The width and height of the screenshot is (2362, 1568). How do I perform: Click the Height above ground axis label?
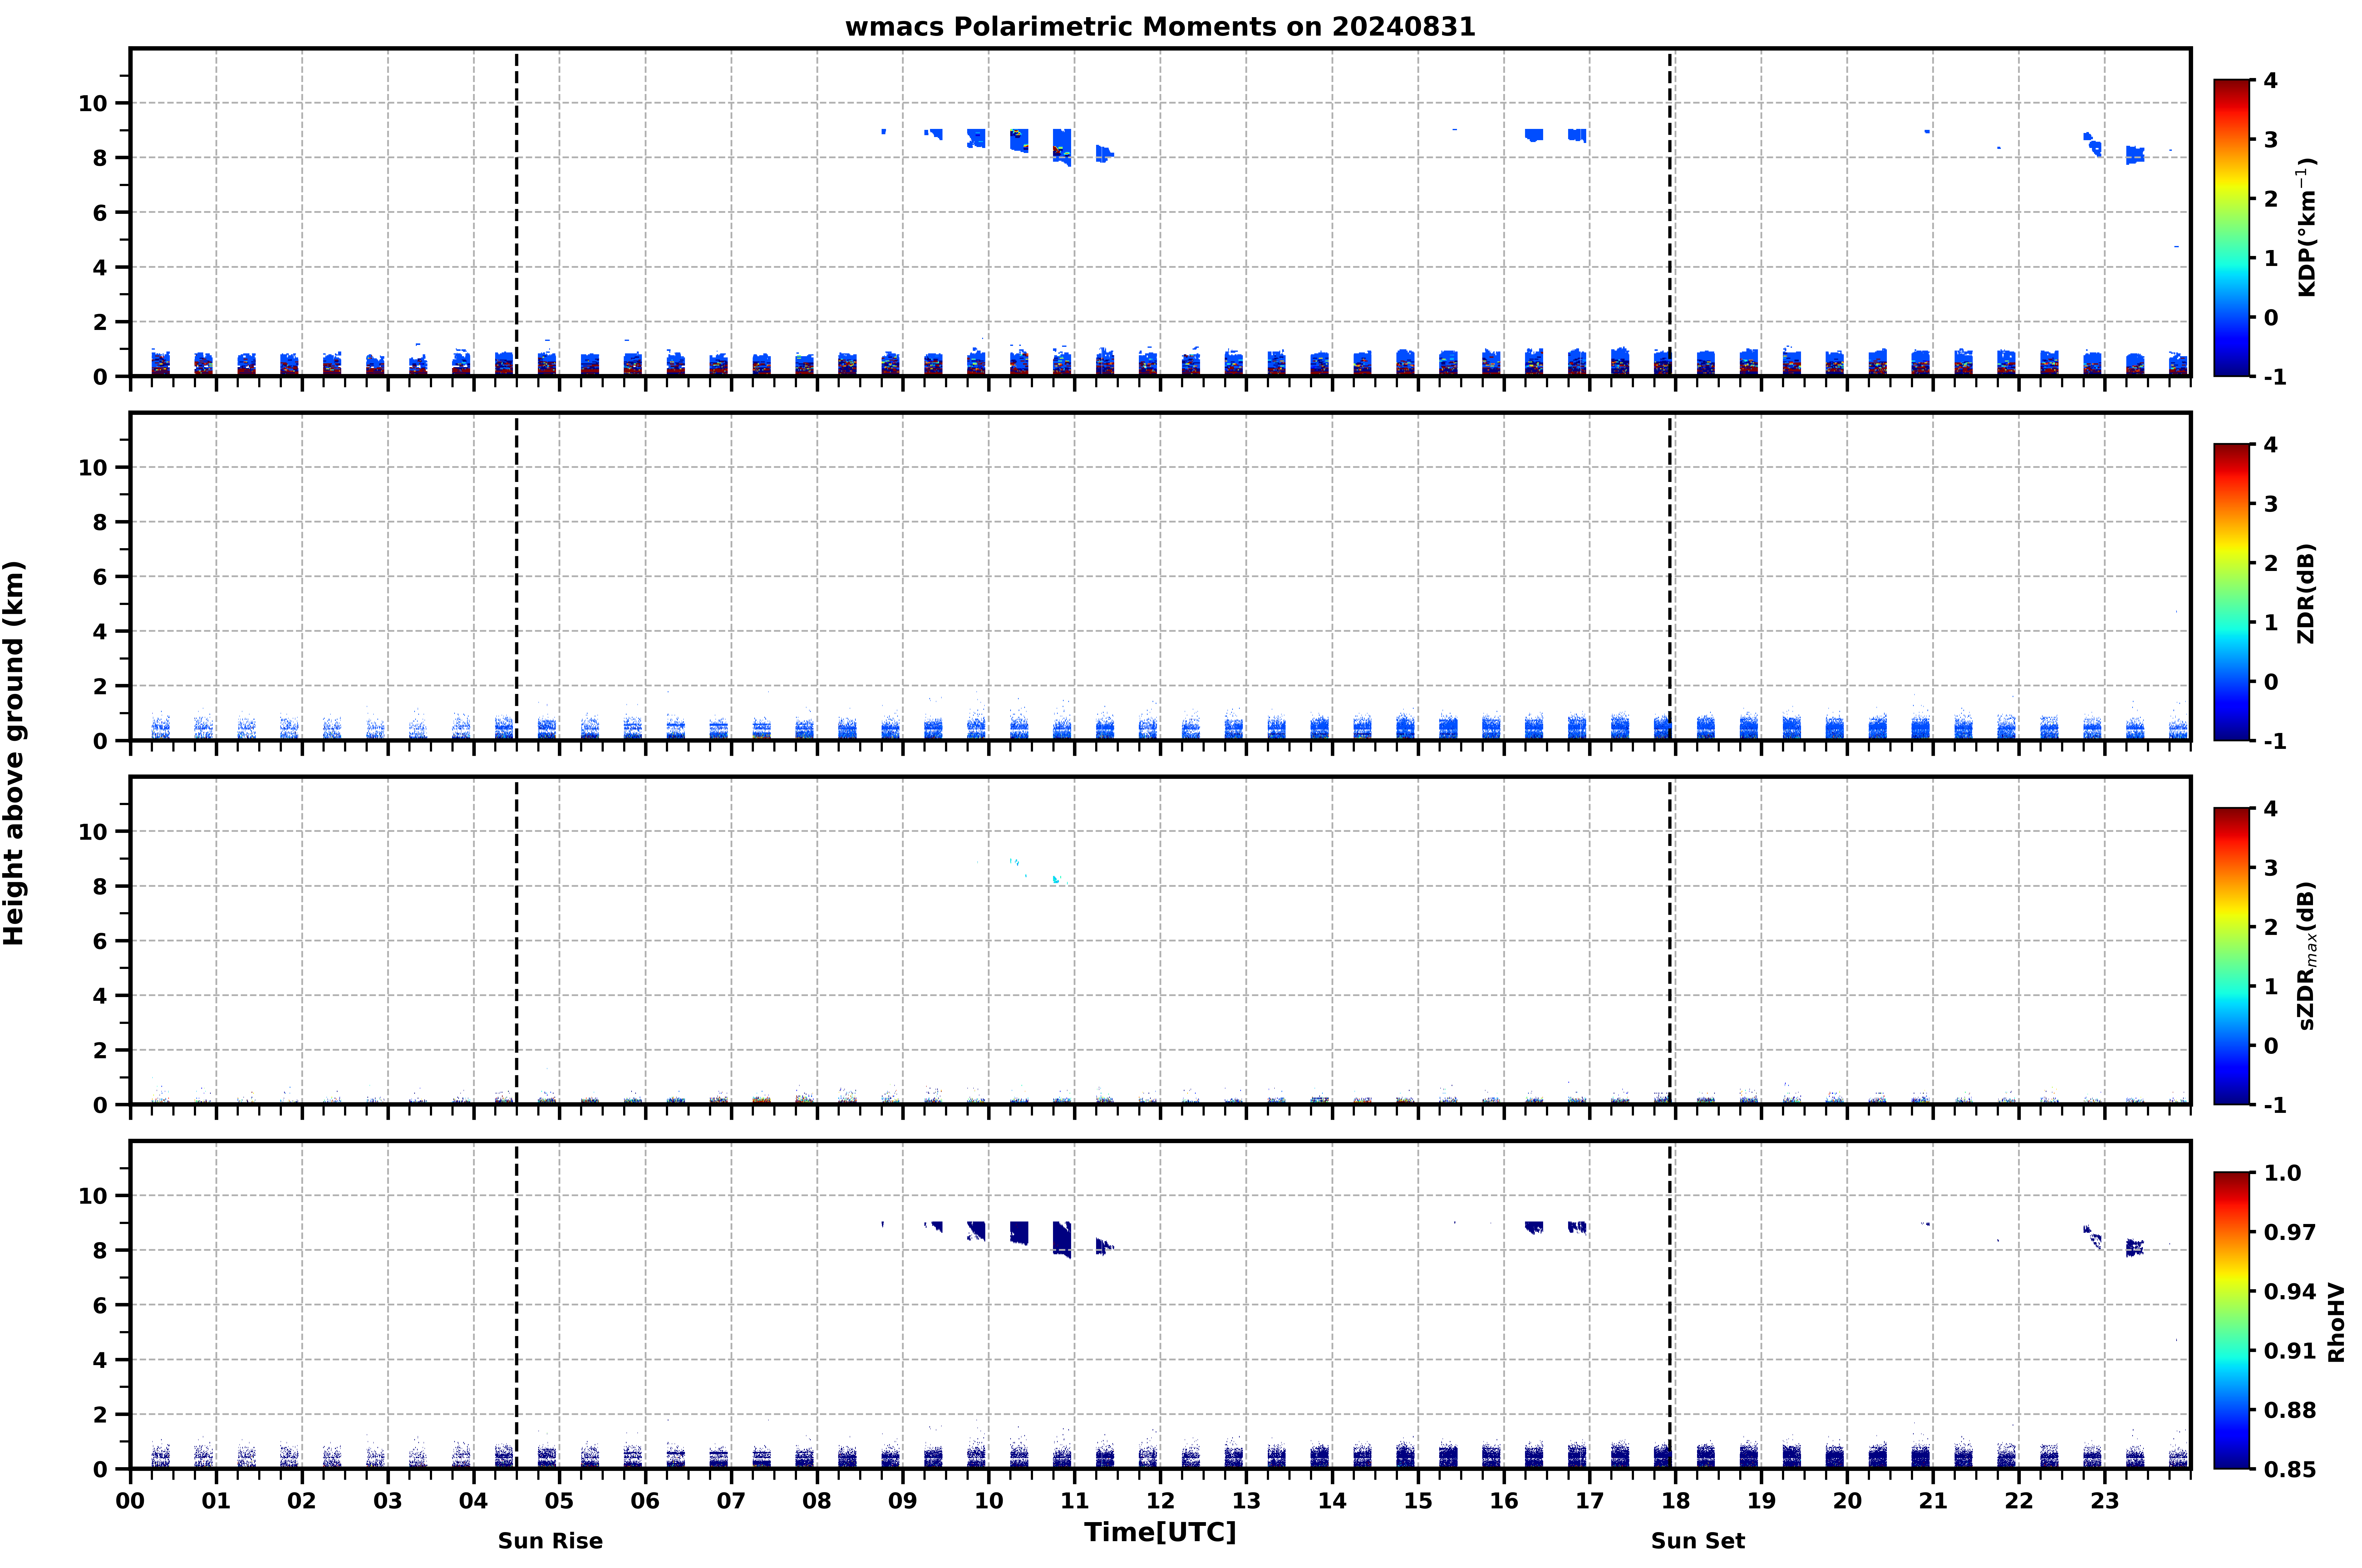14,753
